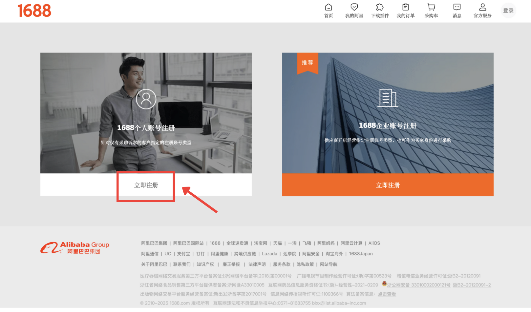Click the 登录 login button
This screenshot has width=531, height=312.
point(508,10)
